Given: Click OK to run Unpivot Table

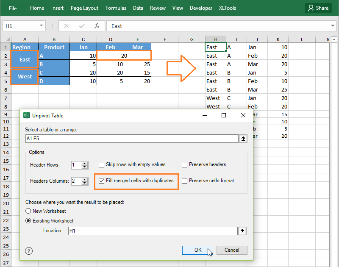Looking at the screenshot, I should (x=197, y=250).
